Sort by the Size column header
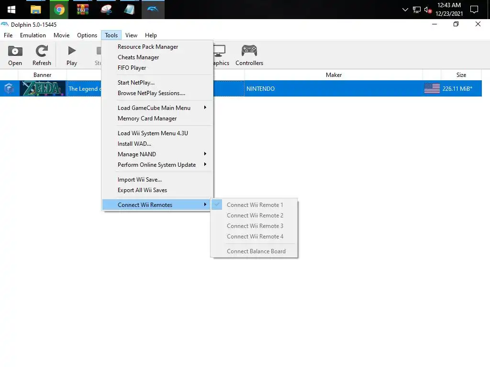Image resolution: width=490 pixels, height=367 pixels. (461, 75)
